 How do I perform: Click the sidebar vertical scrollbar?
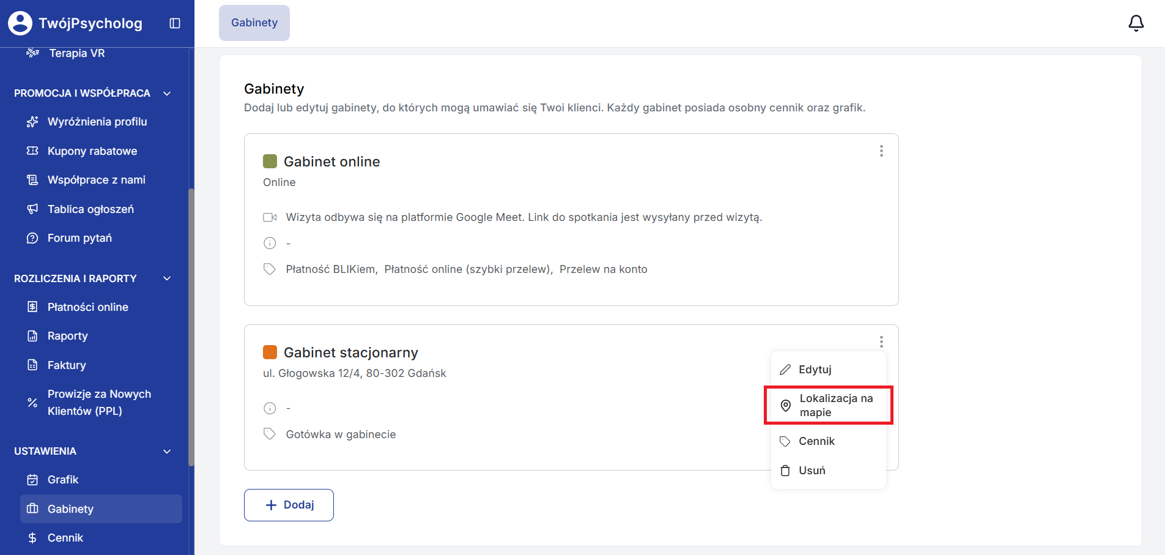tap(191, 324)
